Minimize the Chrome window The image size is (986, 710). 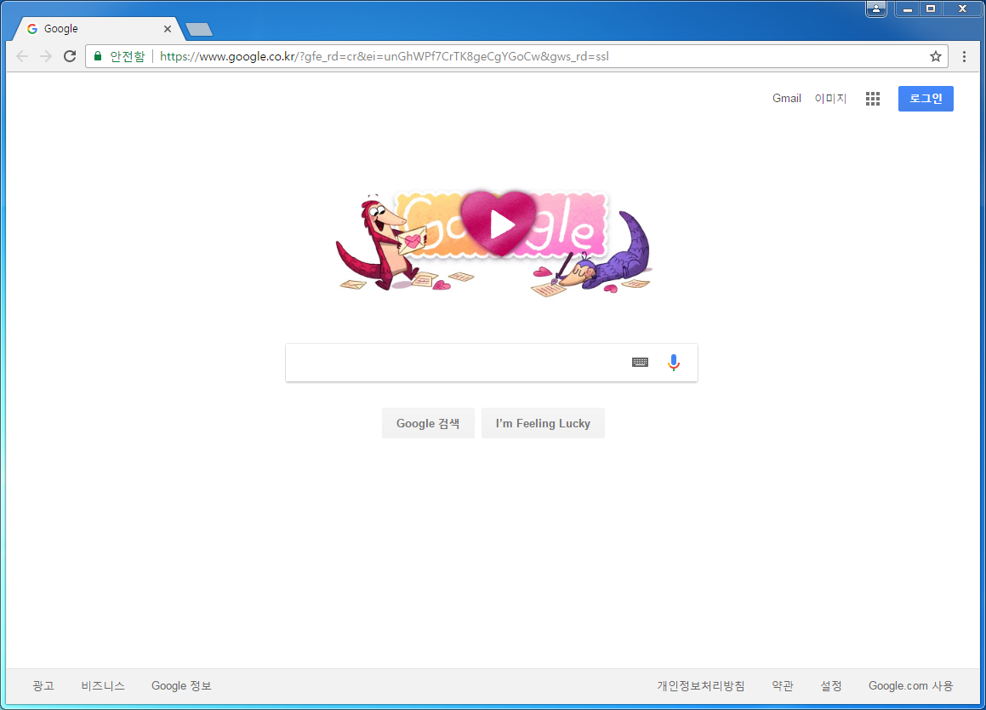point(908,9)
